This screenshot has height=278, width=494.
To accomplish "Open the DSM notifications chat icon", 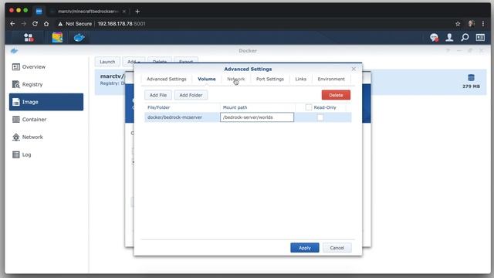I will tap(434, 38).
